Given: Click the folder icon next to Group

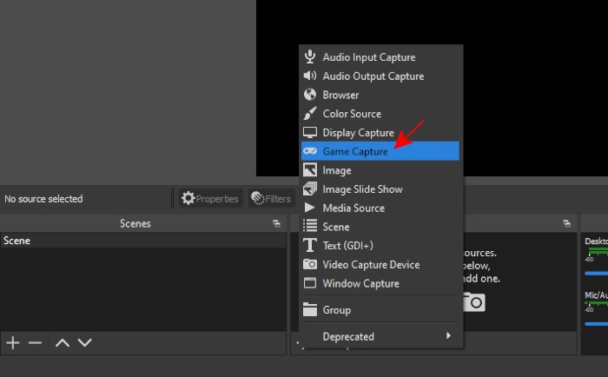Looking at the screenshot, I should pyautogui.click(x=309, y=309).
